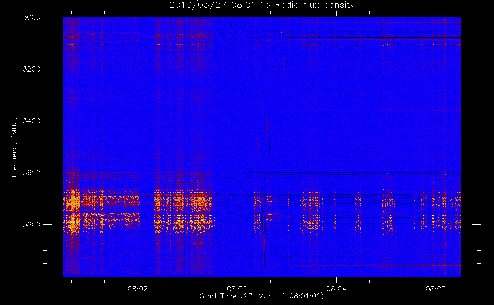Select the "Frequency (MHz)" y-axis label
Screen dimensions: 494x305
(14, 147)
